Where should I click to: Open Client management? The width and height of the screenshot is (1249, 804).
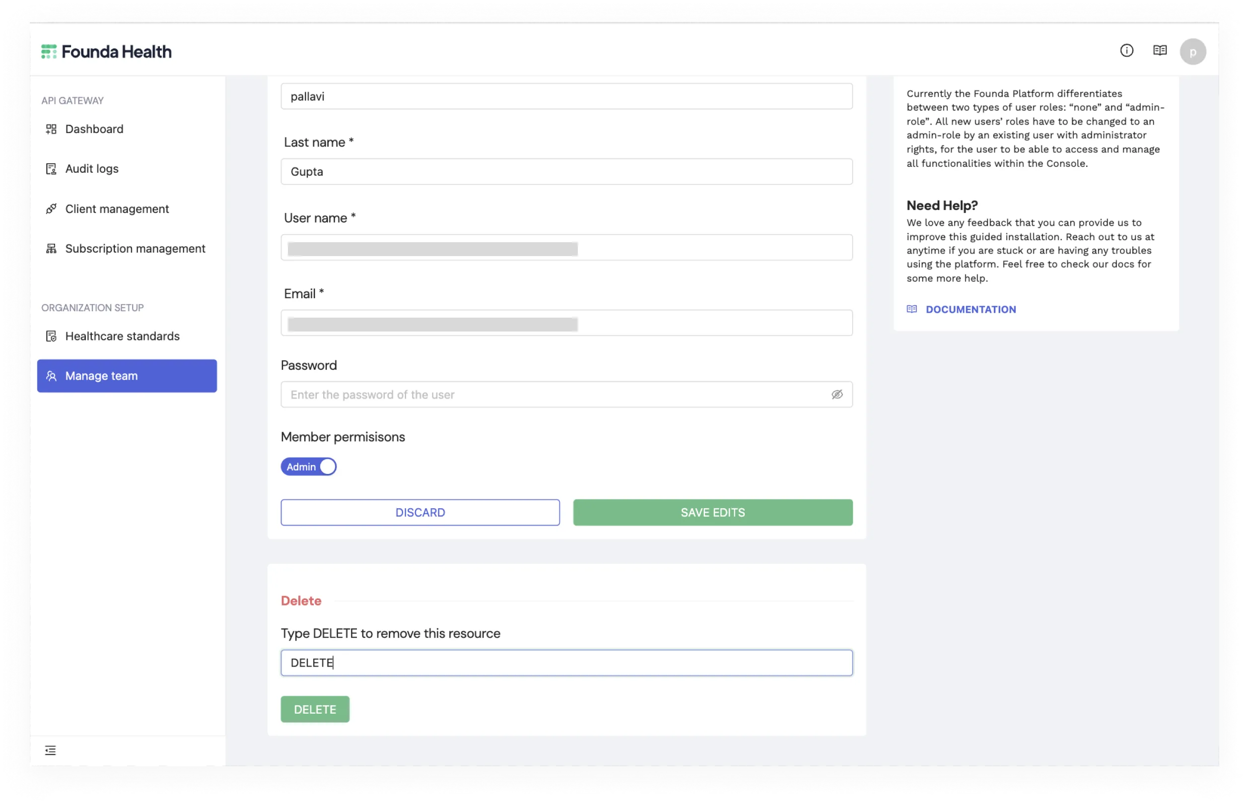click(127, 209)
